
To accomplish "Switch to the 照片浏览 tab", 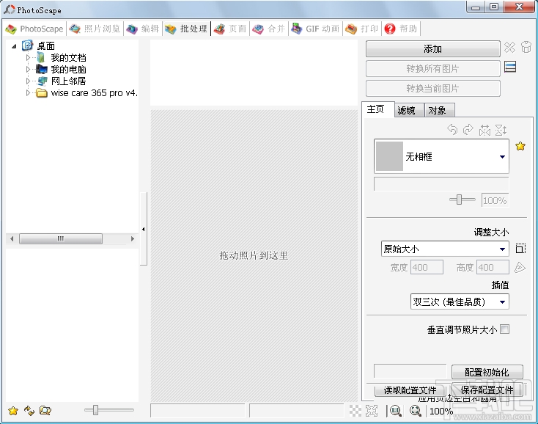I will tap(95, 29).
